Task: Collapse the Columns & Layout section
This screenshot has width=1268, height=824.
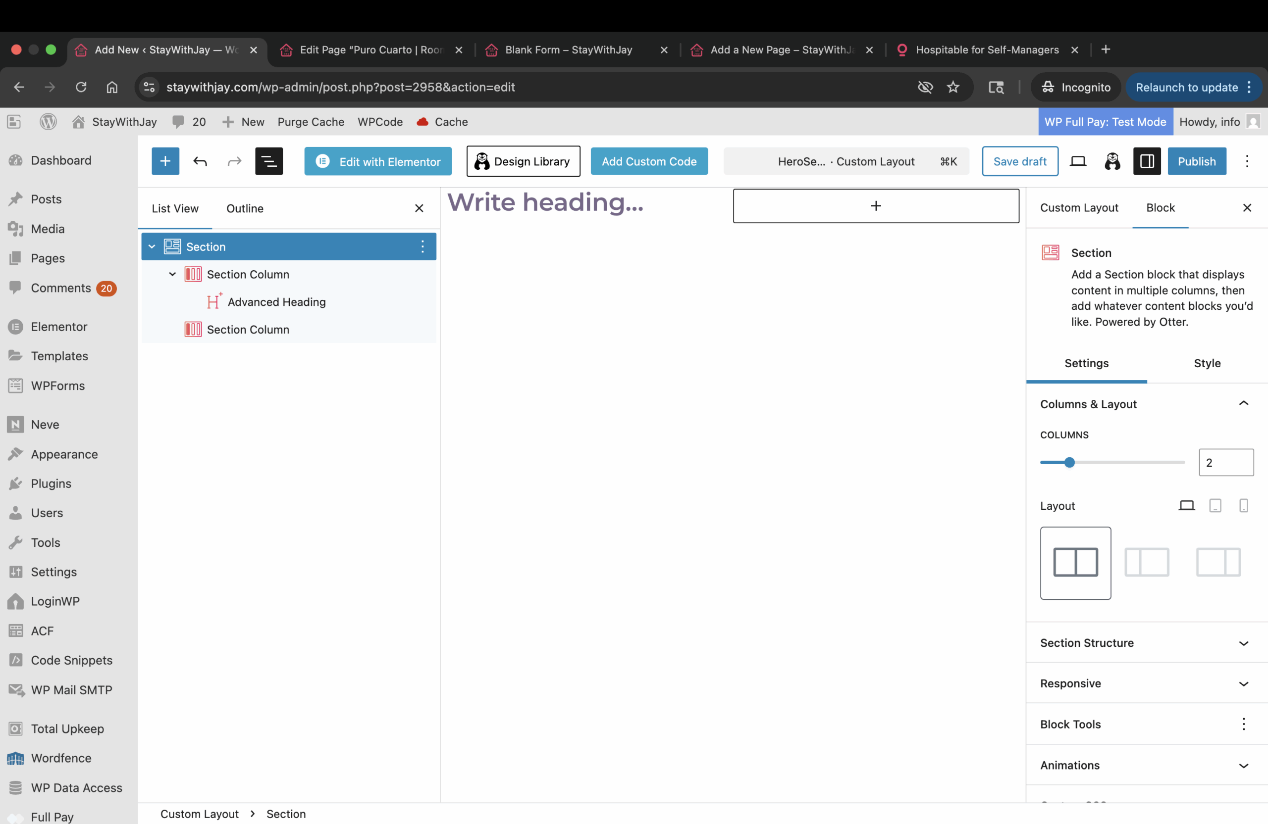Action: (1244, 403)
